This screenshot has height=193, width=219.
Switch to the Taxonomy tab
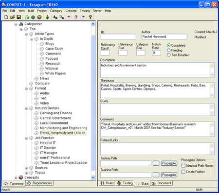[14, 183]
